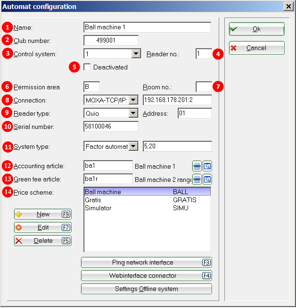Expand the System type dropdown
296x308 pixels.
coord(133,146)
